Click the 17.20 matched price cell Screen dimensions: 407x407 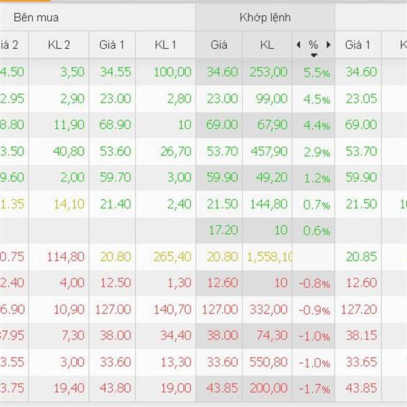[x=223, y=230]
